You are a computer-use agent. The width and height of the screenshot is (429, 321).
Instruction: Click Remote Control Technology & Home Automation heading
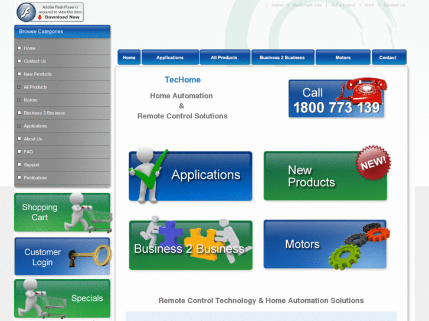(261, 300)
